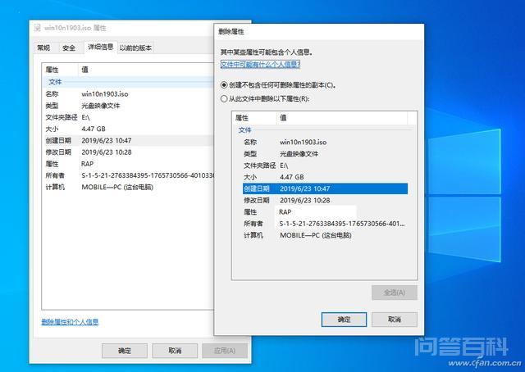Select 大小 4.47 GB row in 删除属性 dialog
This screenshot has width=525, height=372.
(325, 177)
